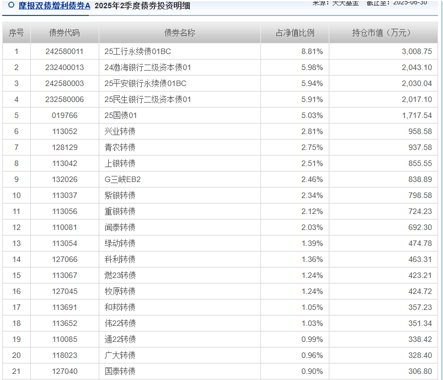Click the 占净值比例 column header

tap(295, 33)
